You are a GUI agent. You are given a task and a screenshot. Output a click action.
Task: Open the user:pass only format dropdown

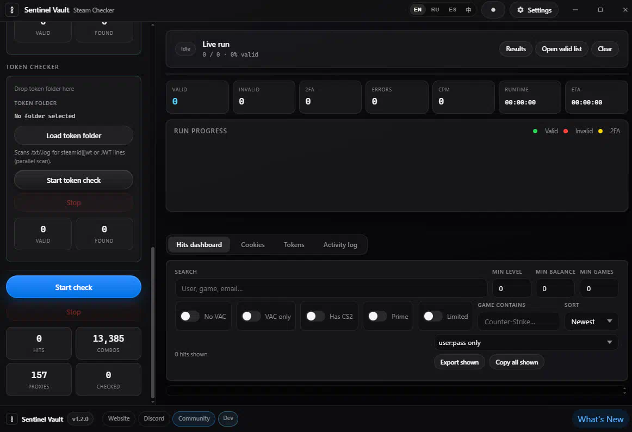pos(525,343)
